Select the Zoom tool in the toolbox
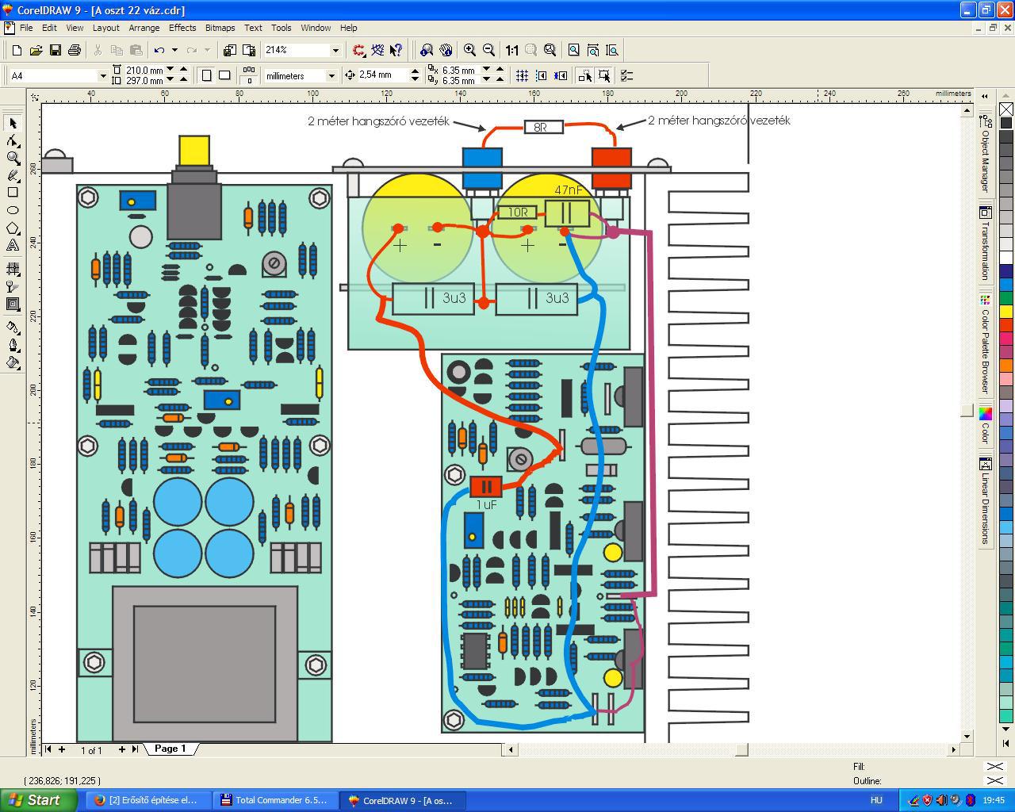Image resolution: width=1015 pixels, height=812 pixels. (13, 158)
